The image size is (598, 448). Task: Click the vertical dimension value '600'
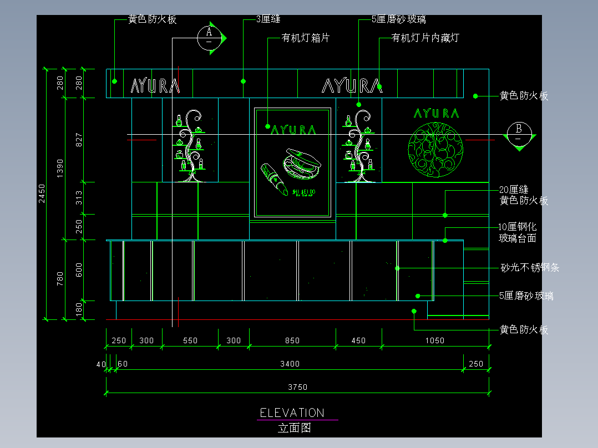pyautogui.click(x=79, y=270)
